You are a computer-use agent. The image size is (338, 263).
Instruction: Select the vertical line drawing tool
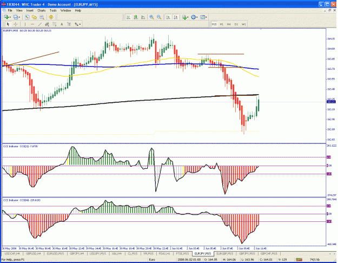[25, 24]
